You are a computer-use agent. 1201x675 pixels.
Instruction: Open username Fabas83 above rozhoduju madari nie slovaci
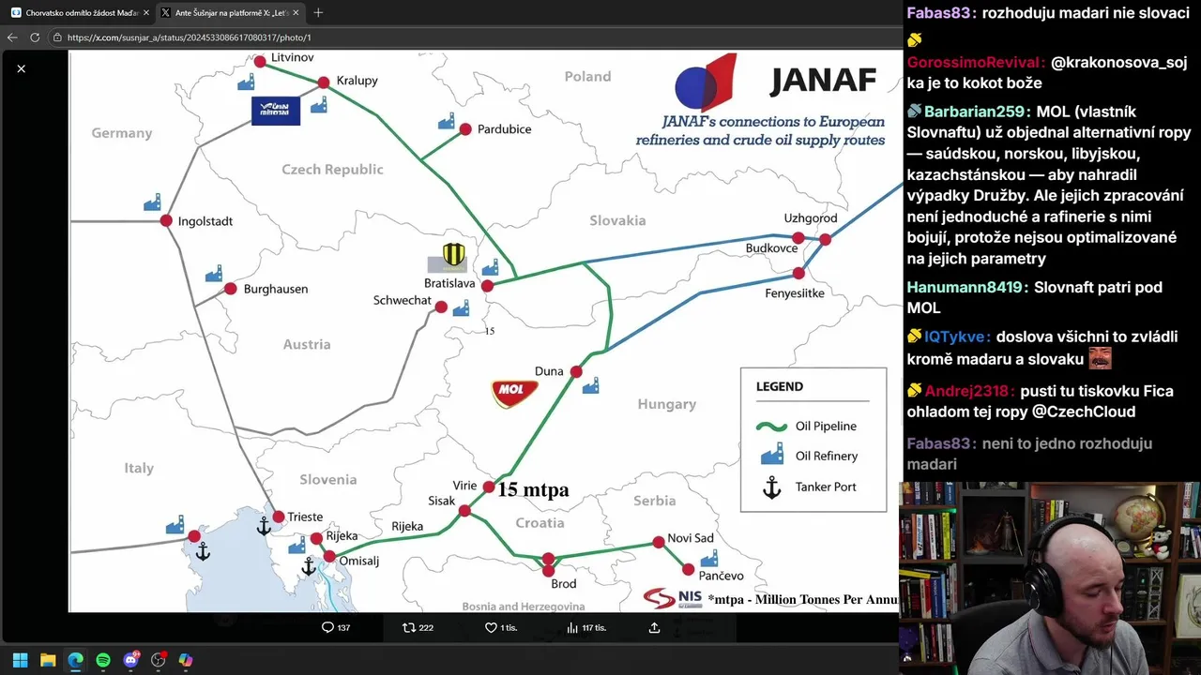click(x=938, y=13)
